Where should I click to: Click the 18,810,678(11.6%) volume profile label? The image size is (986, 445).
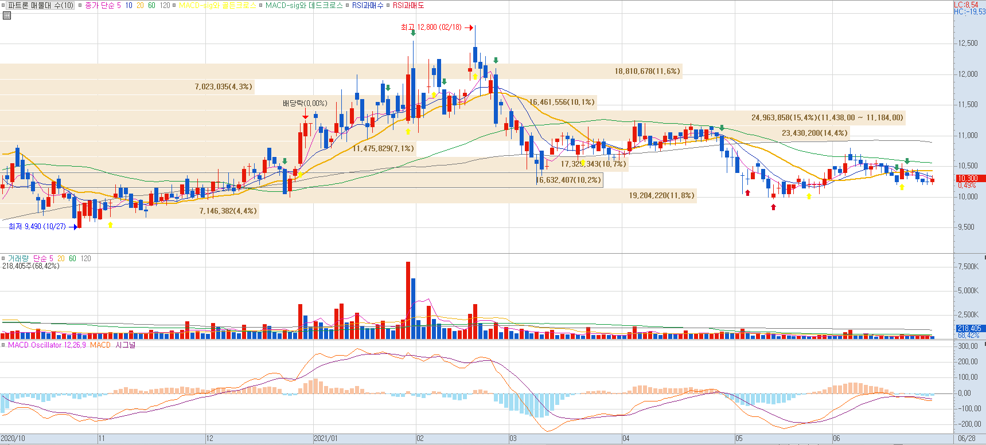(648, 71)
